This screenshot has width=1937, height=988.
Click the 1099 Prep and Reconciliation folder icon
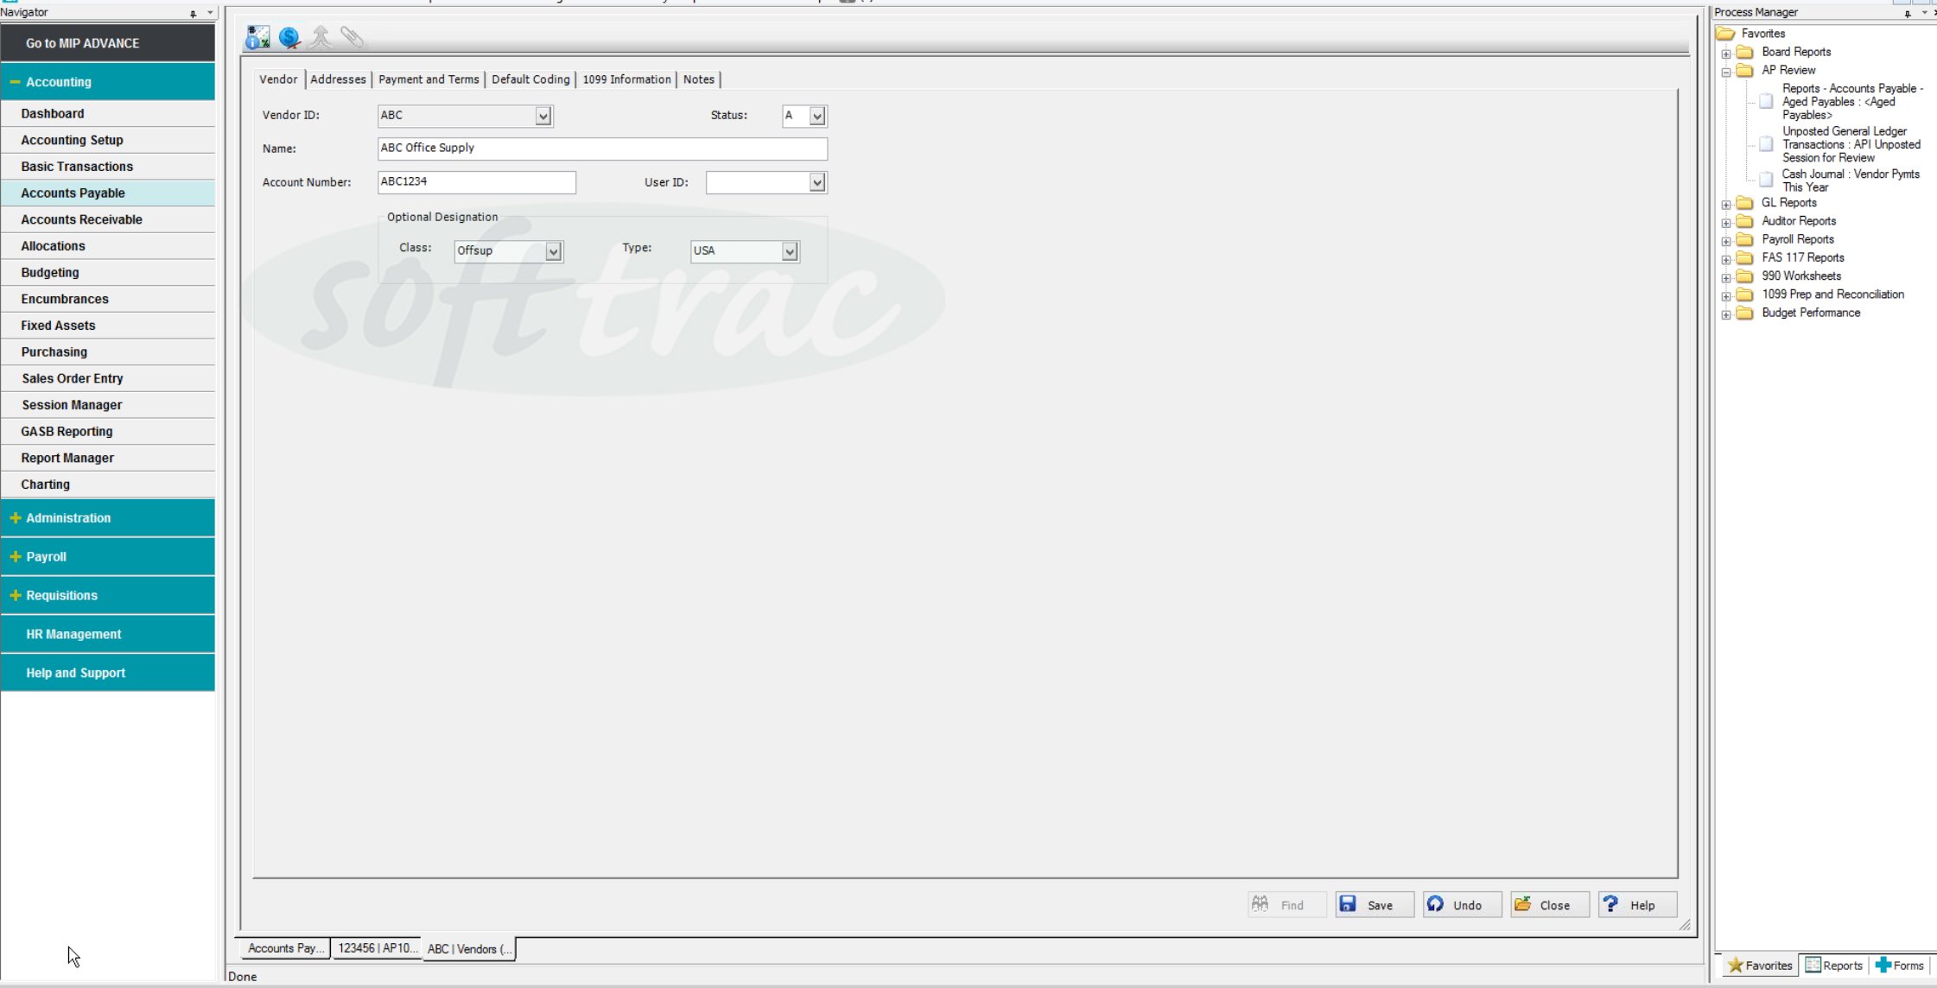tap(1745, 294)
